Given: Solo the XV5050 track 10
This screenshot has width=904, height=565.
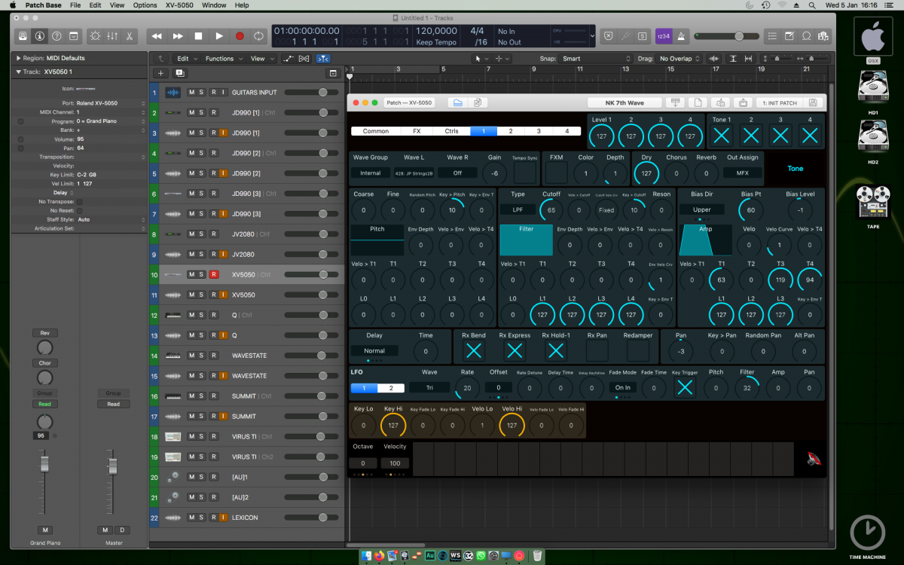Looking at the screenshot, I should pos(202,275).
